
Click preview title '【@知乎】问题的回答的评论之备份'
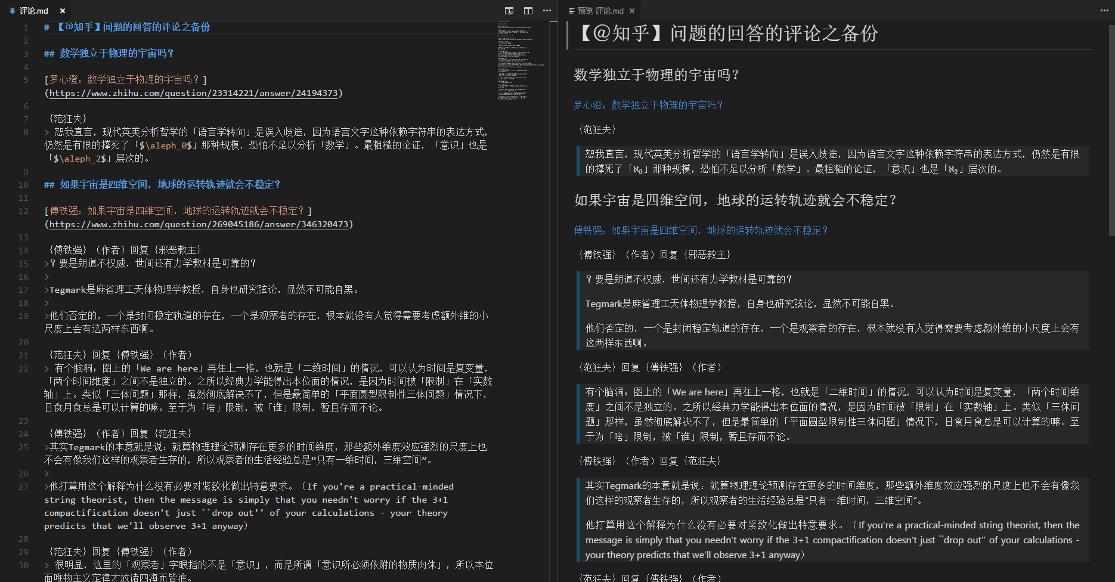click(x=726, y=33)
